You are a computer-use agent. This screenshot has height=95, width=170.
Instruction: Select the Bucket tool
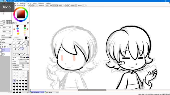tap(14, 49)
